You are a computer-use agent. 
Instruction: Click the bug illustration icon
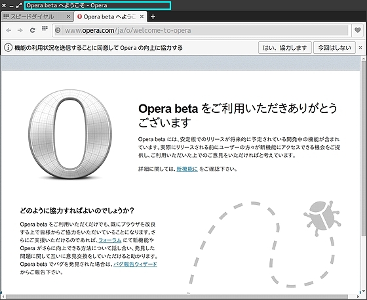pyautogui.click(x=322, y=218)
